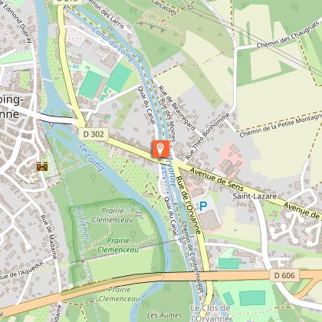Click the Chemin des Chaugnats label

point(288,38)
